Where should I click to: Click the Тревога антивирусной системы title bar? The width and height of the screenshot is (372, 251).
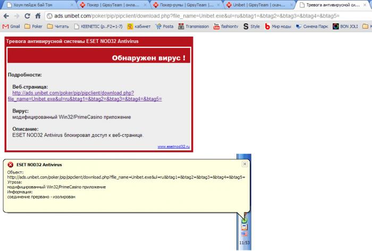click(x=99, y=41)
